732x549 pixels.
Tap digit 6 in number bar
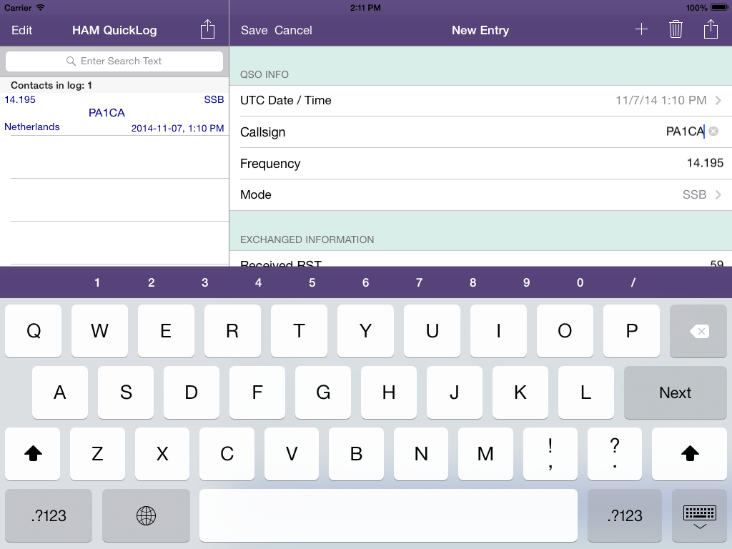(365, 282)
